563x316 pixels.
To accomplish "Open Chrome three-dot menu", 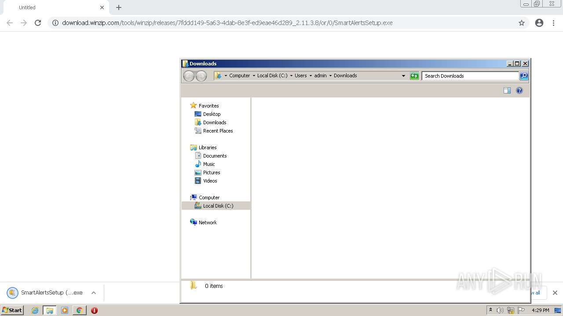I will [553, 23].
